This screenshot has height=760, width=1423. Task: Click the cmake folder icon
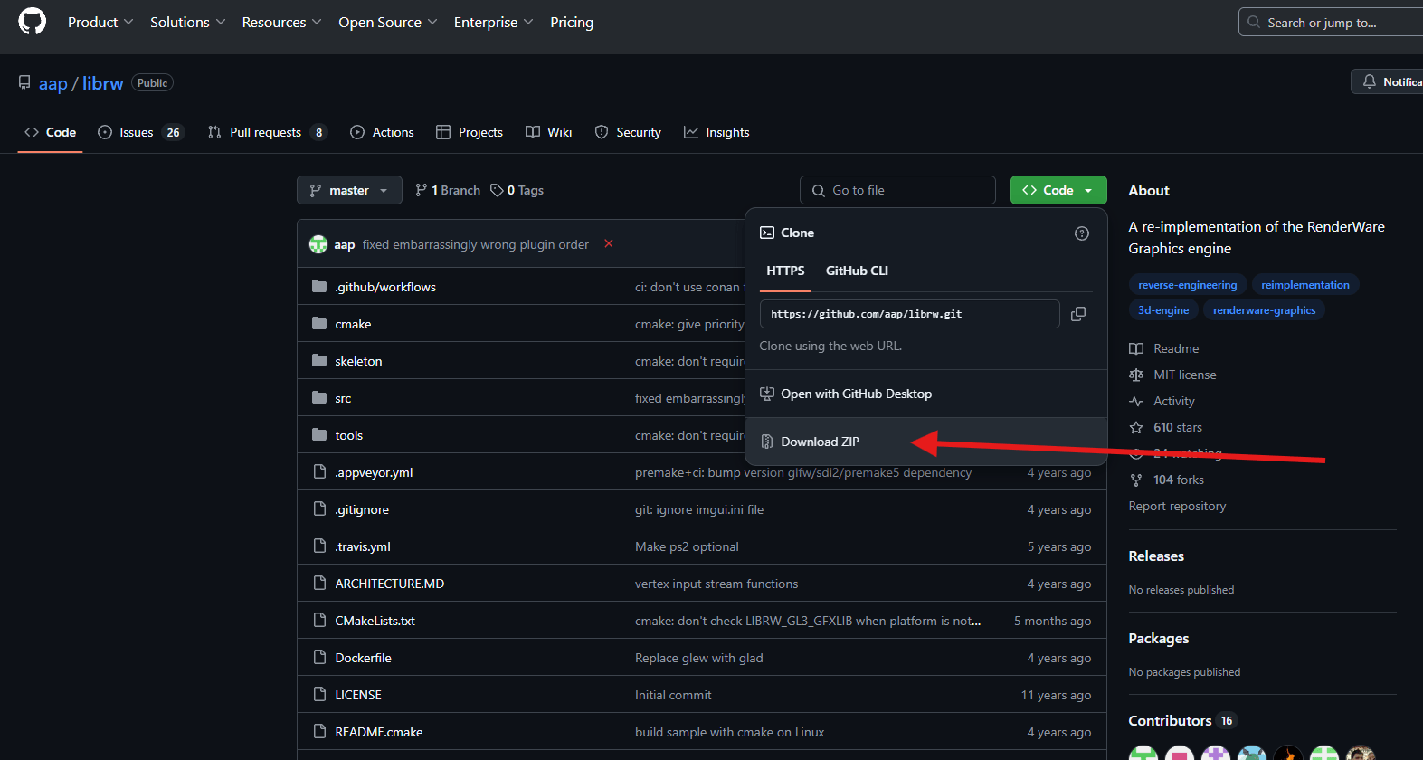click(319, 323)
